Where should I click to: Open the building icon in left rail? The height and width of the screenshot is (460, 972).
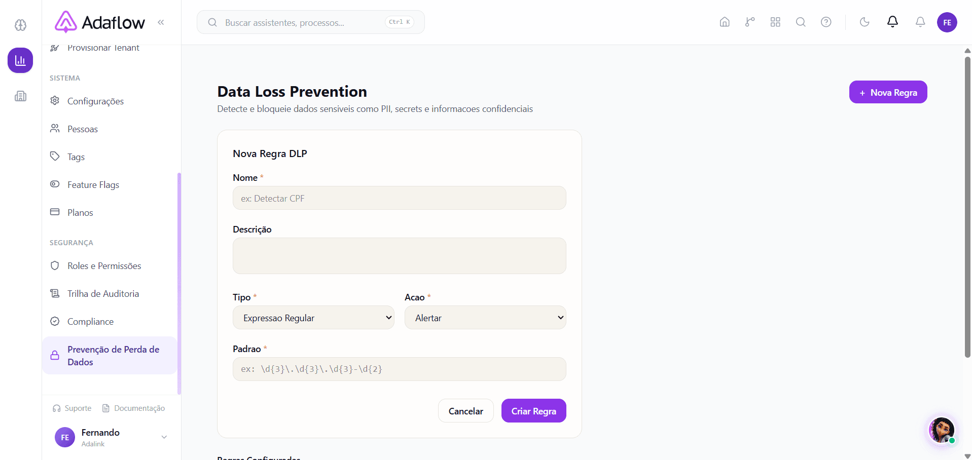pos(20,96)
